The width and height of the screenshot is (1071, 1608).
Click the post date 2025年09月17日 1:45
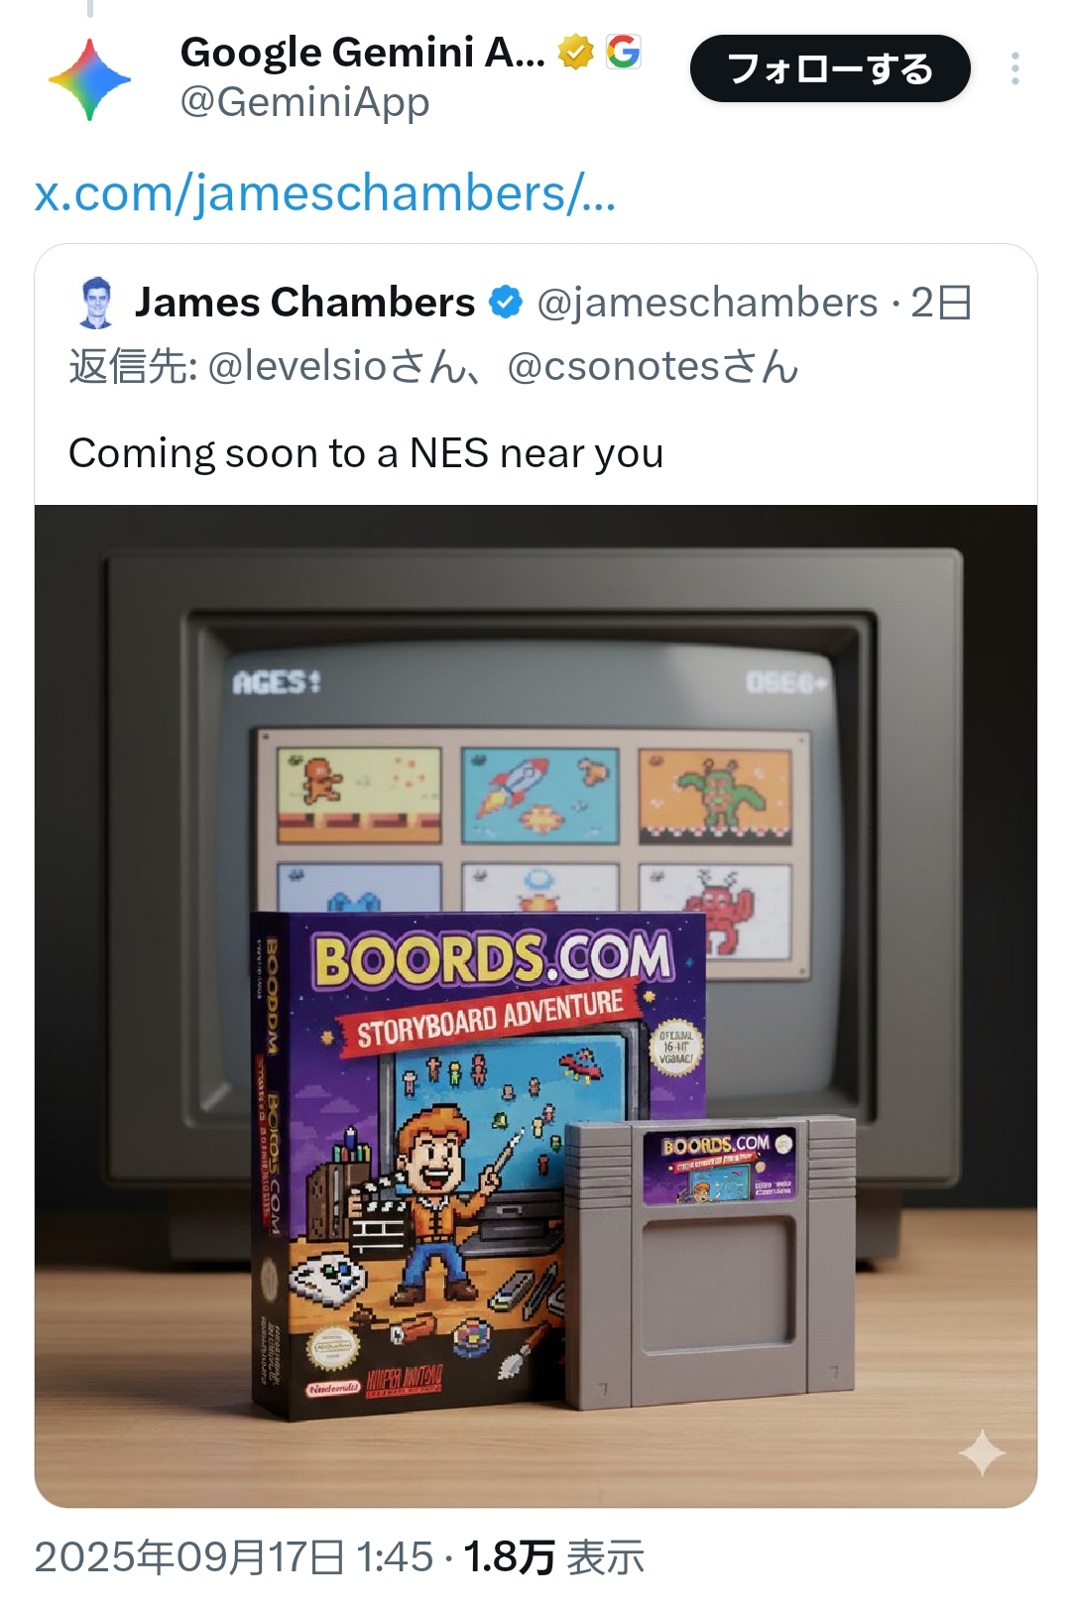(234, 1556)
